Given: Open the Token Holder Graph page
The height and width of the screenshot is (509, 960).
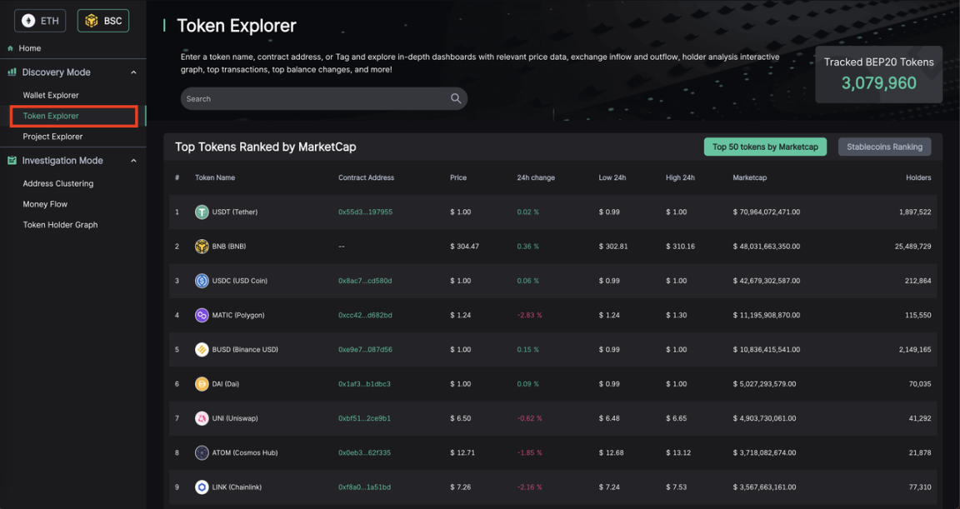Looking at the screenshot, I should pos(60,225).
